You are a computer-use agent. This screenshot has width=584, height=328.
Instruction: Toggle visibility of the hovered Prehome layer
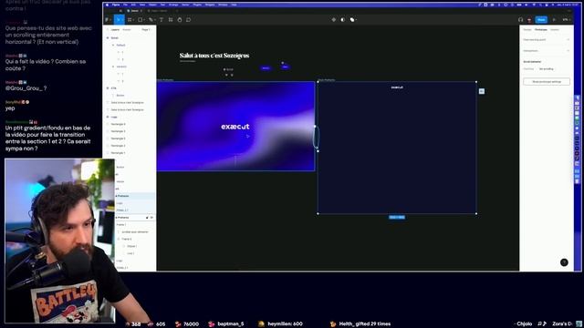[x=151, y=218]
